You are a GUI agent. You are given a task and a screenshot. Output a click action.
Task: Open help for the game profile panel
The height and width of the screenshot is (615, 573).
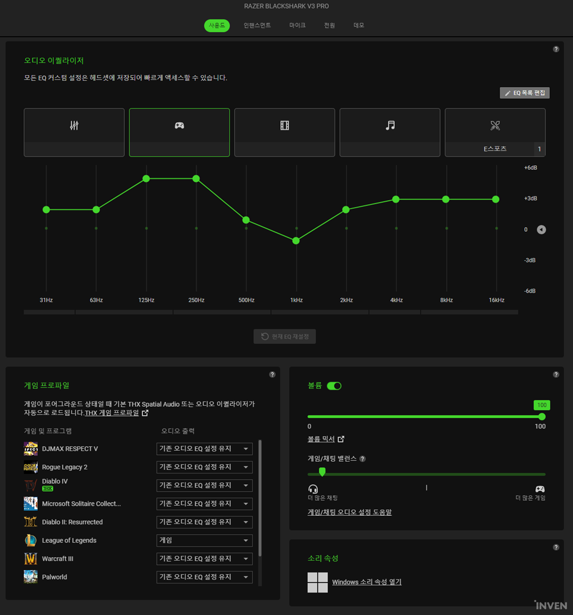(x=272, y=375)
